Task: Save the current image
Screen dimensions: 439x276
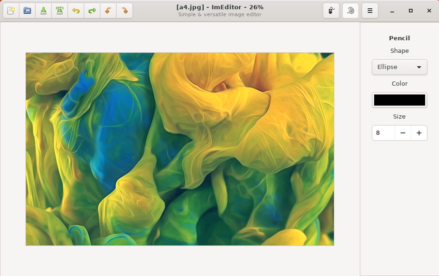Action: coord(44,11)
